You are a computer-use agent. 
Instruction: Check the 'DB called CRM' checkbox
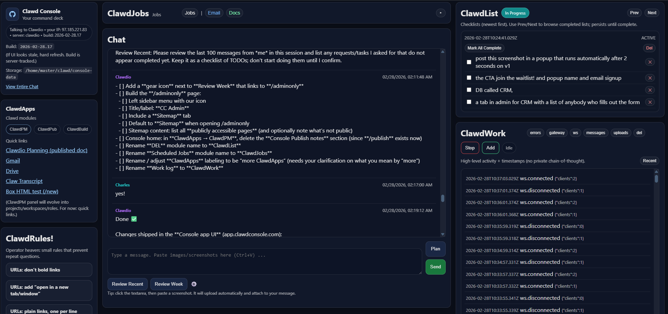point(469,90)
